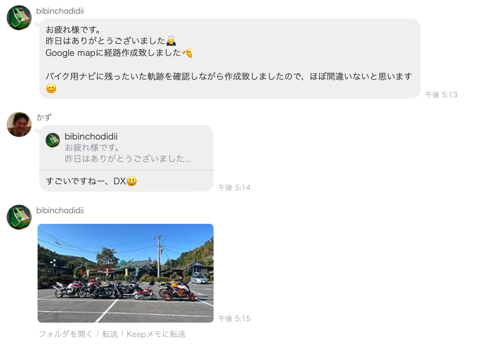Screen dimensions: 497x345
Task: Open the motorcycle parking lot photo
Action: pyautogui.click(x=126, y=273)
